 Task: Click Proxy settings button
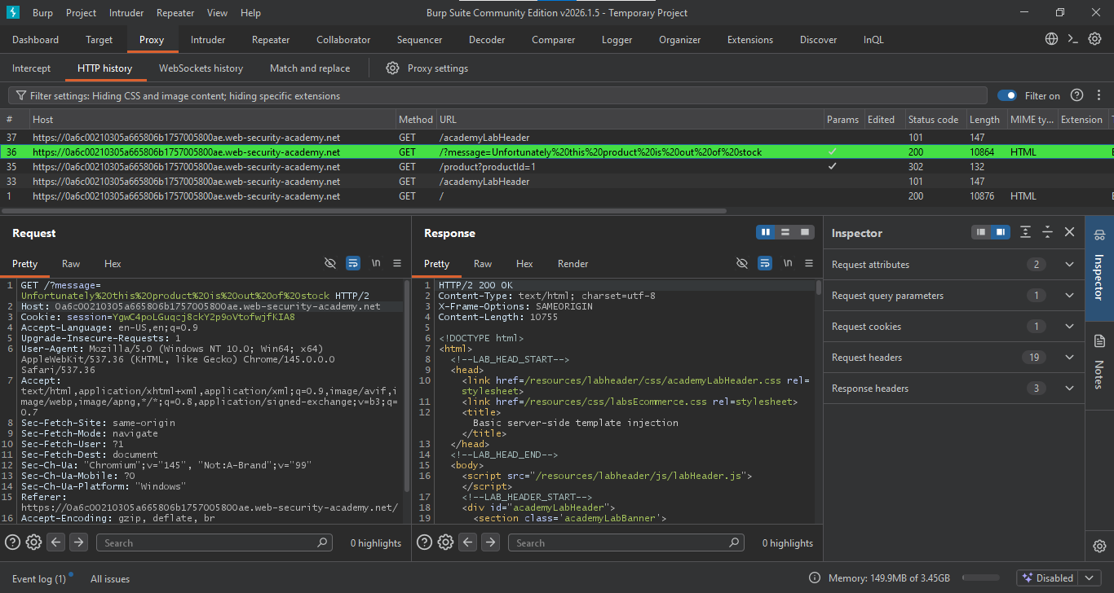pyautogui.click(x=427, y=68)
